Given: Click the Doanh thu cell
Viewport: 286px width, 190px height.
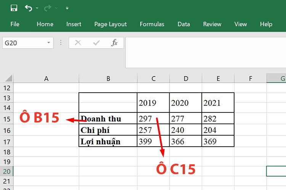Looking at the screenshot, I should click(108, 119).
